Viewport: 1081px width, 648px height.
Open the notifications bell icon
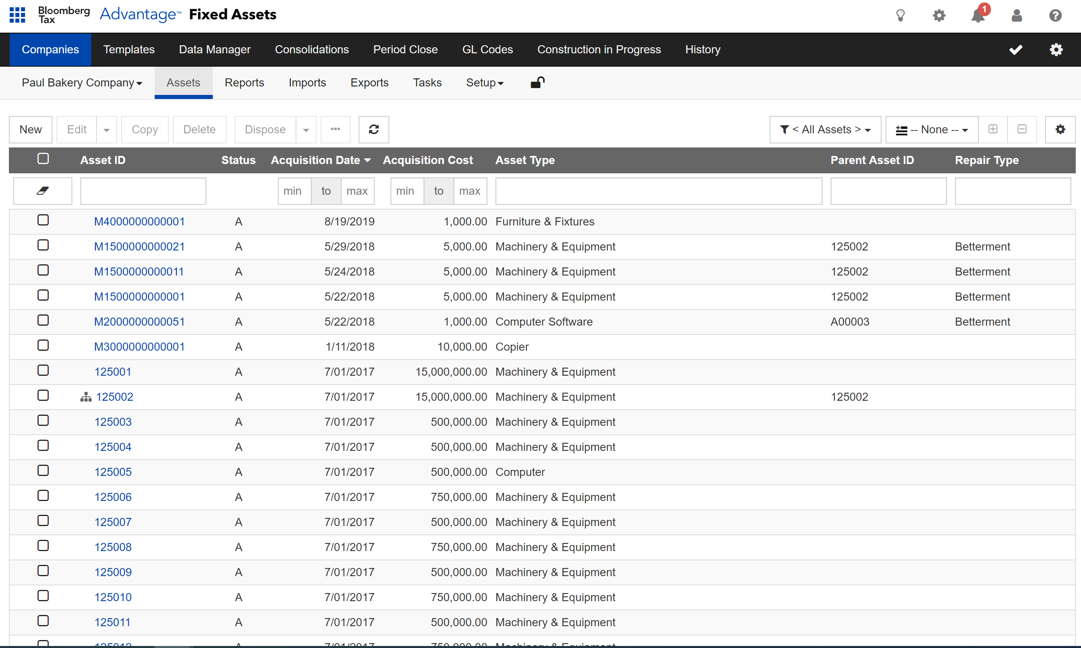tap(978, 16)
